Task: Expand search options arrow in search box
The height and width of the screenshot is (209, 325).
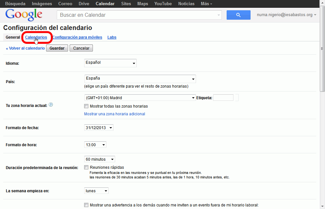Action: tap(219, 15)
